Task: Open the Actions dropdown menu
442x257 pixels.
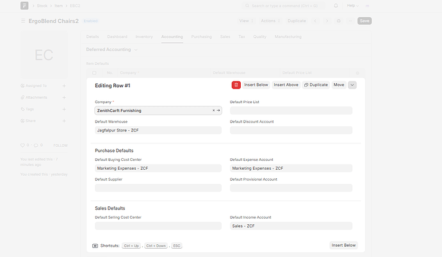Action: point(270,21)
